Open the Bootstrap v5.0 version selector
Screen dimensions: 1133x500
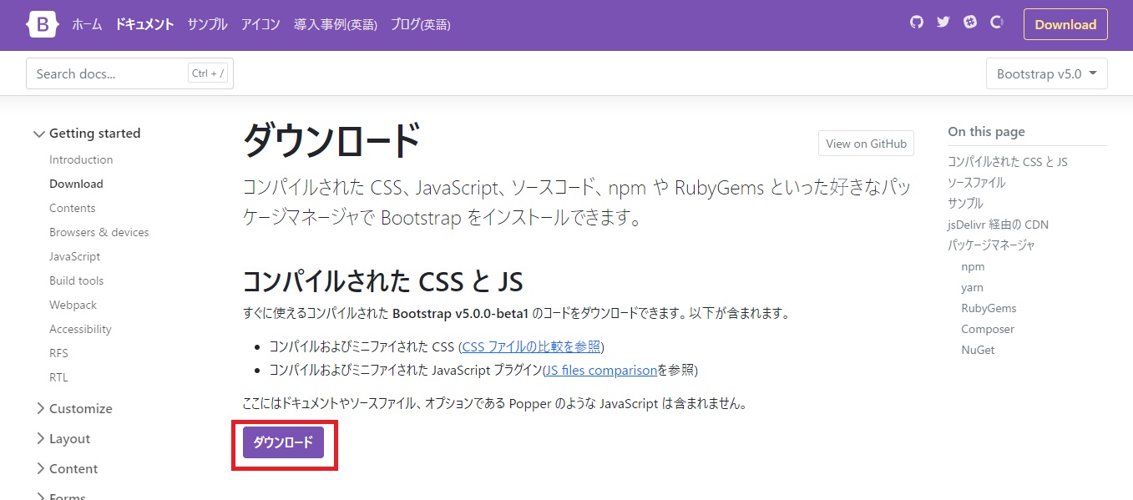click(1046, 73)
